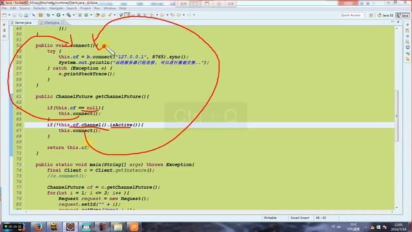Expand the Run configurations dropdown arrow
412x232 pixels.
63,15
